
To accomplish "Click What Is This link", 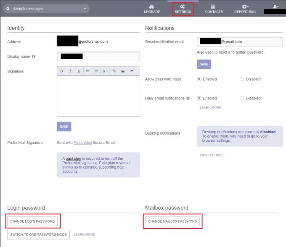I will click(211, 155).
